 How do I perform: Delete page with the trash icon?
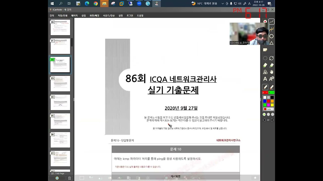tap(69, 178)
